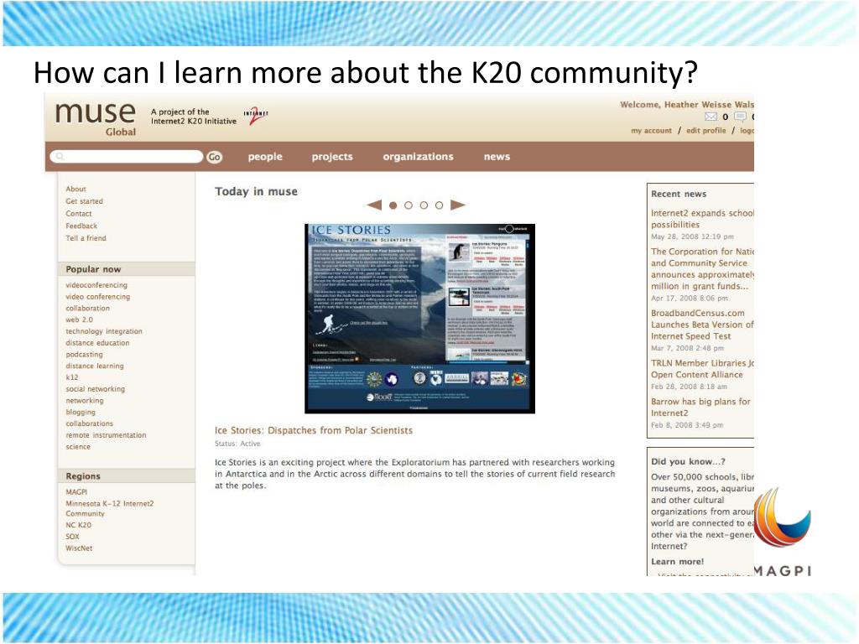Viewport: 859px width, 644px height.
Task: Select the technology integration tag
Action: pyautogui.click(x=104, y=331)
